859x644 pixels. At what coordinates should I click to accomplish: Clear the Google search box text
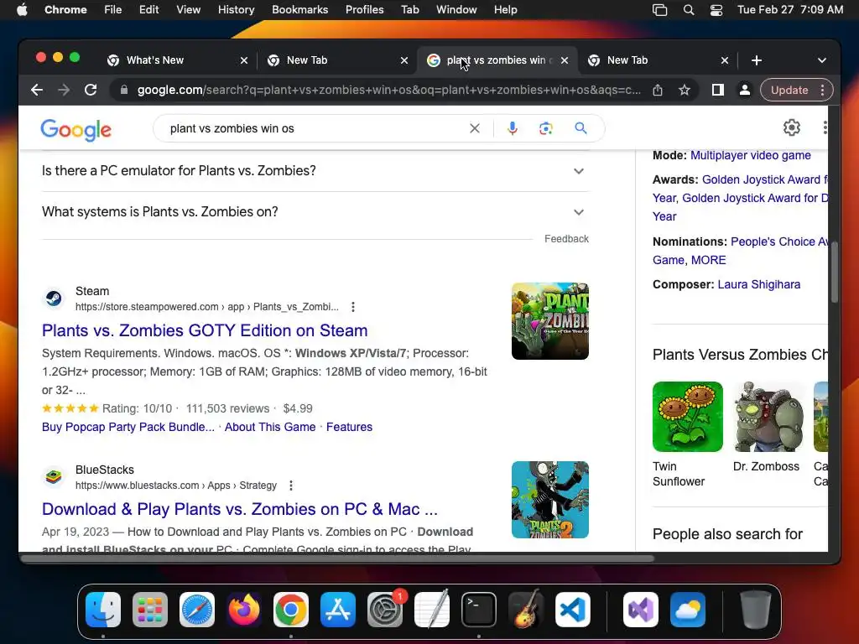(475, 128)
